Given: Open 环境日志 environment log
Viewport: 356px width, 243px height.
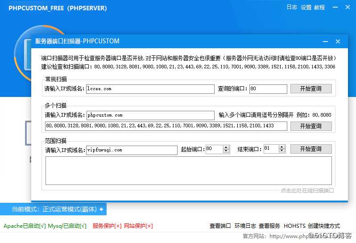Looking at the screenshot, I should 245,226.
